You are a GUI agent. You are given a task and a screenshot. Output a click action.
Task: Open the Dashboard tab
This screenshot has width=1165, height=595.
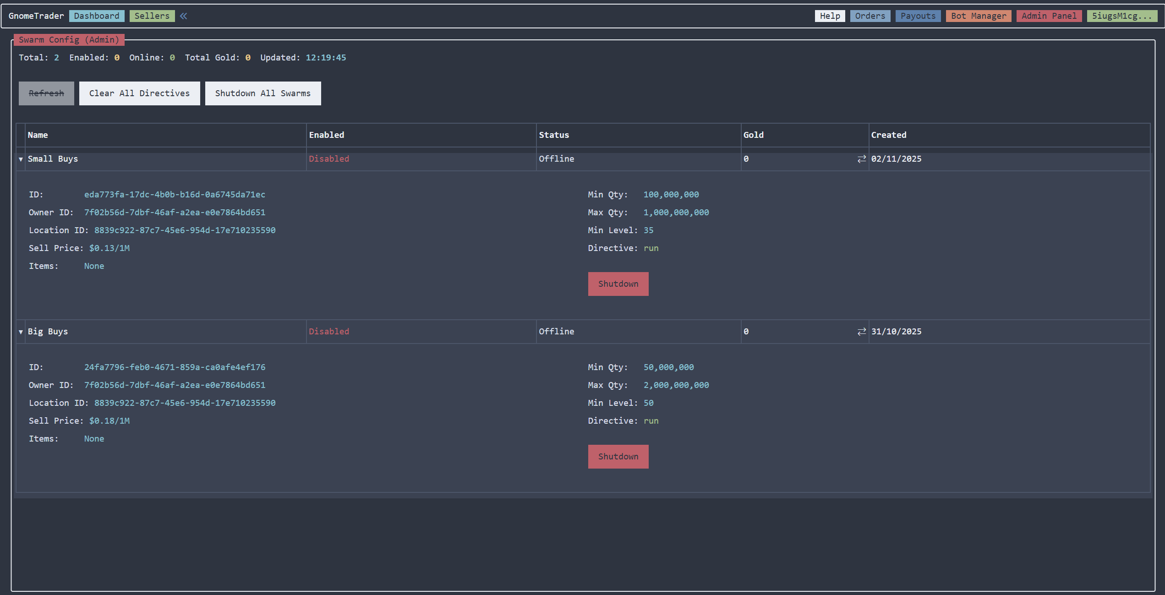pos(97,16)
